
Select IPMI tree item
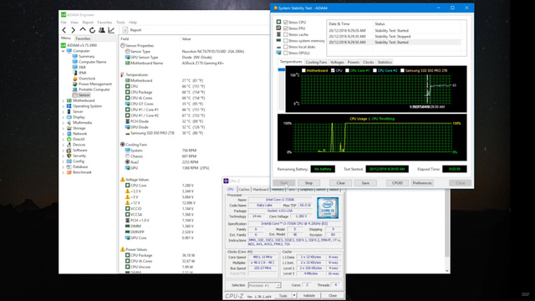(x=82, y=73)
